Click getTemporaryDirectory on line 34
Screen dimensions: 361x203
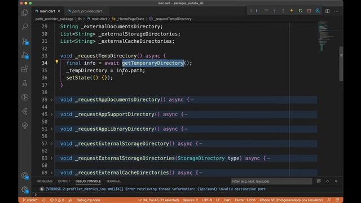[153, 63]
